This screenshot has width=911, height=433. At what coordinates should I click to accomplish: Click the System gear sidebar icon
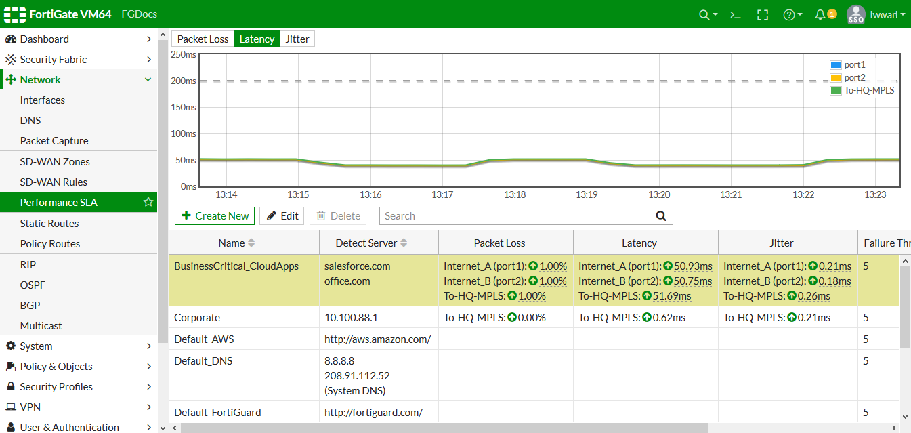tap(12, 346)
